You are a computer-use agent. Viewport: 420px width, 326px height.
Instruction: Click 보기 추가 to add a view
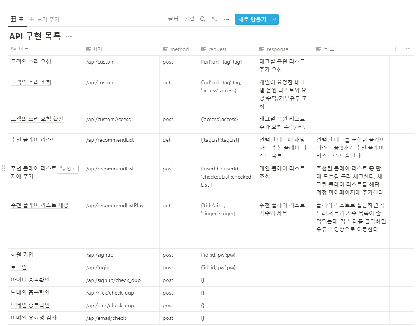44,19
